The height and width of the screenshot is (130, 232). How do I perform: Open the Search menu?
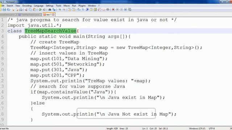pyautogui.click(x=10, y=6)
